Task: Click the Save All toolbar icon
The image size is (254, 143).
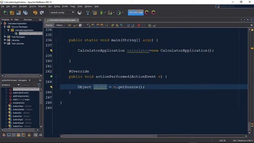Action: (25, 13)
